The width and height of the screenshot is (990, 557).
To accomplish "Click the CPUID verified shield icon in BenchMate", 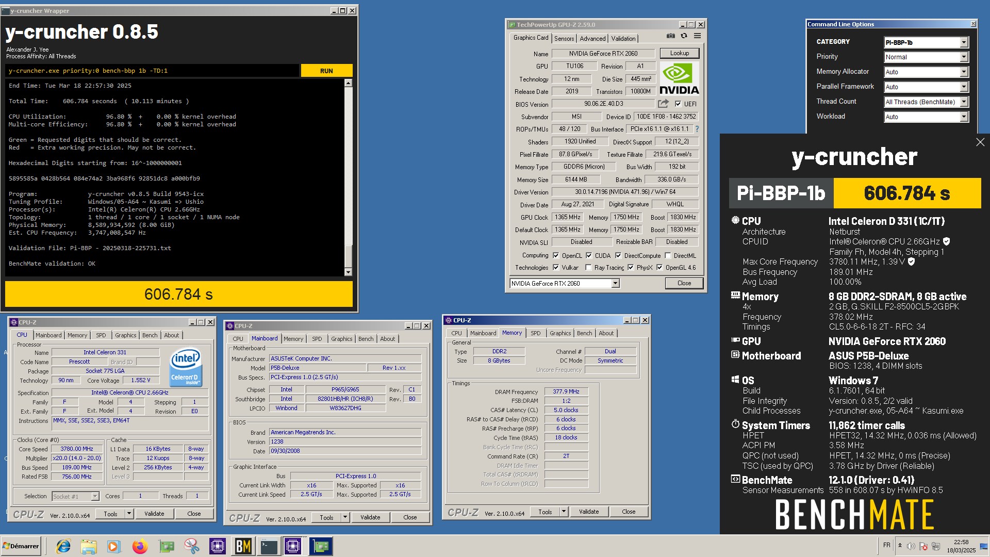I will click(946, 241).
